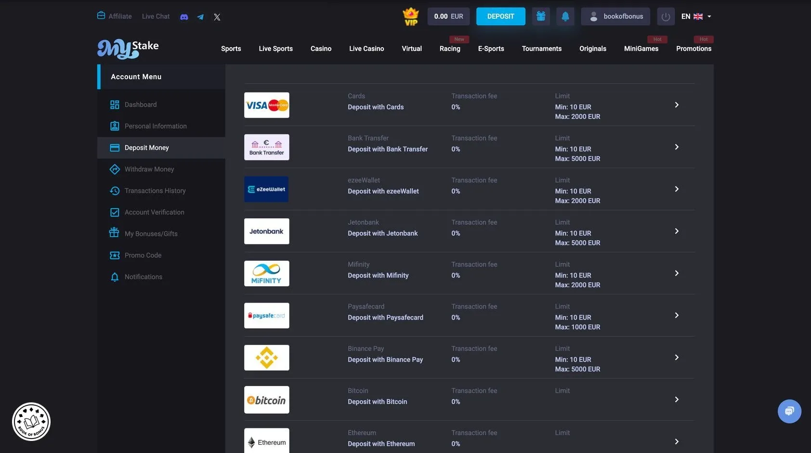The width and height of the screenshot is (811, 453).
Task: Open MiniGames section
Action: pyautogui.click(x=641, y=49)
